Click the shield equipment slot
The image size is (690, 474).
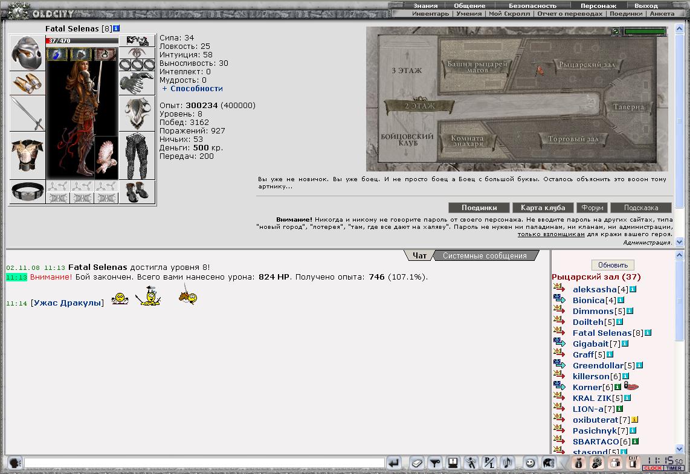(x=137, y=114)
